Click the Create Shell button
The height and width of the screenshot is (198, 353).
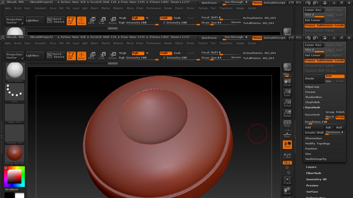pyautogui.click(x=314, y=133)
